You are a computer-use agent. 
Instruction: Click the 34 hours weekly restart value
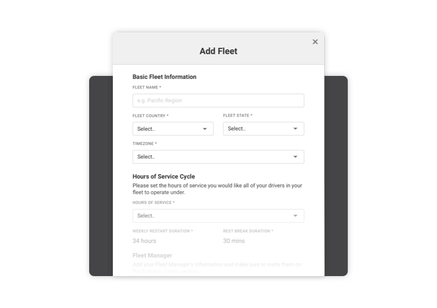[144, 241]
